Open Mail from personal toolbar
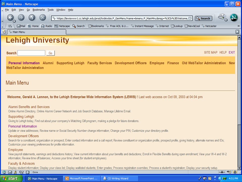 21,26
